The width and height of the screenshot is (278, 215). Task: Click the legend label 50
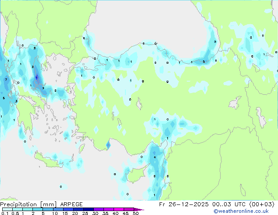pos(136,214)
